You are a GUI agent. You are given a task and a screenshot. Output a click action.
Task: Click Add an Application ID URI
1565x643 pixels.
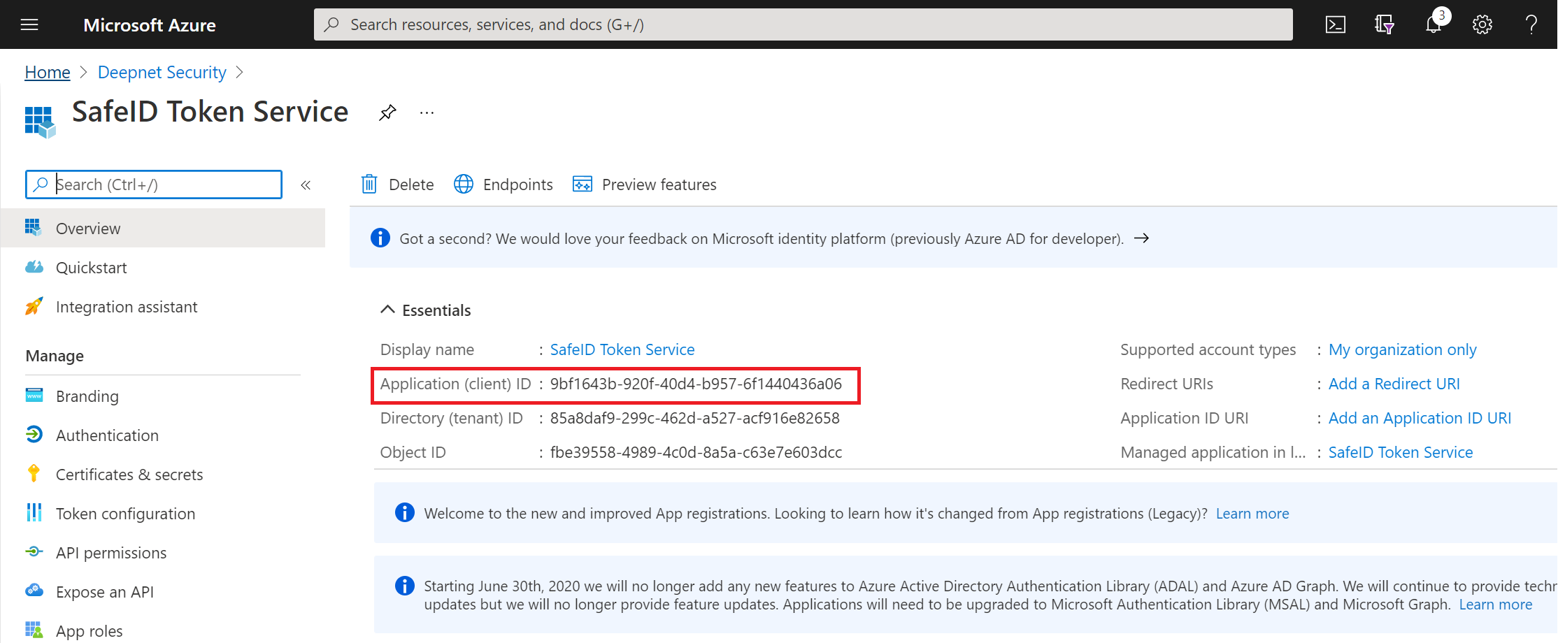pyautogui.click(x=1419, y=418)
